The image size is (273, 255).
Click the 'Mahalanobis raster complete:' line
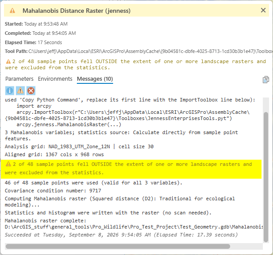click(45, 221)
